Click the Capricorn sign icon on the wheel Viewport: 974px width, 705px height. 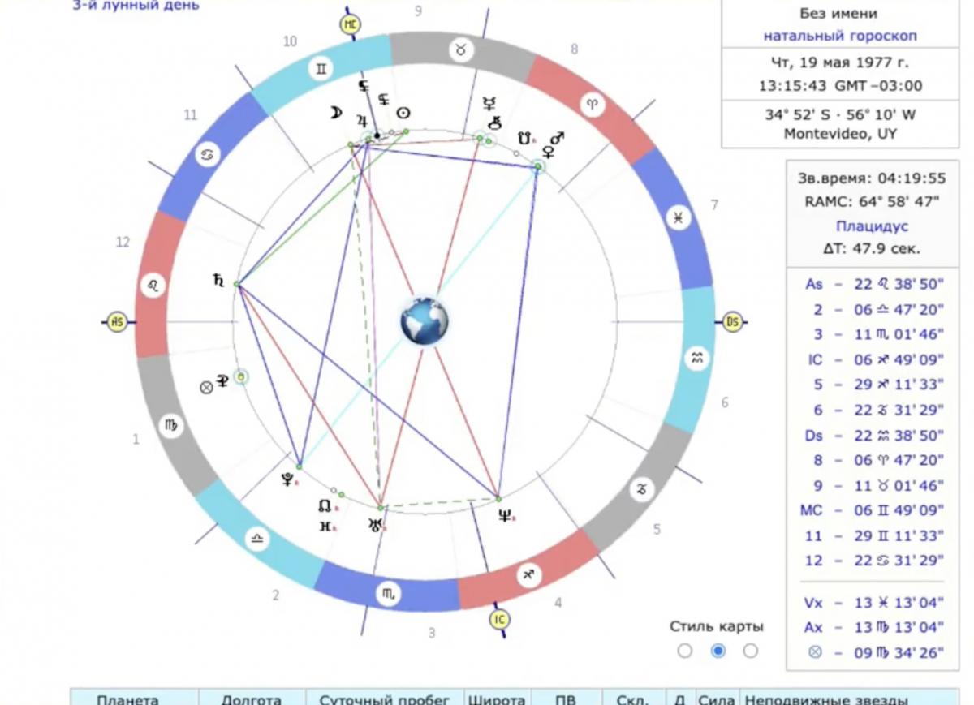pyautogui.click(x=642, y=488)
